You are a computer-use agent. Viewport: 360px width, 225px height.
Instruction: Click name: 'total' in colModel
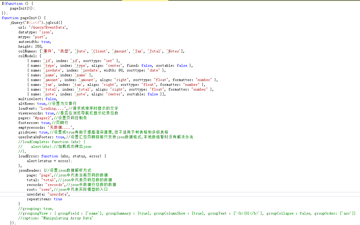(44, 89)
